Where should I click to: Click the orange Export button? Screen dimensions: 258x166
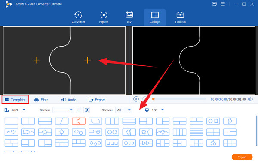[x=242, y=157]
